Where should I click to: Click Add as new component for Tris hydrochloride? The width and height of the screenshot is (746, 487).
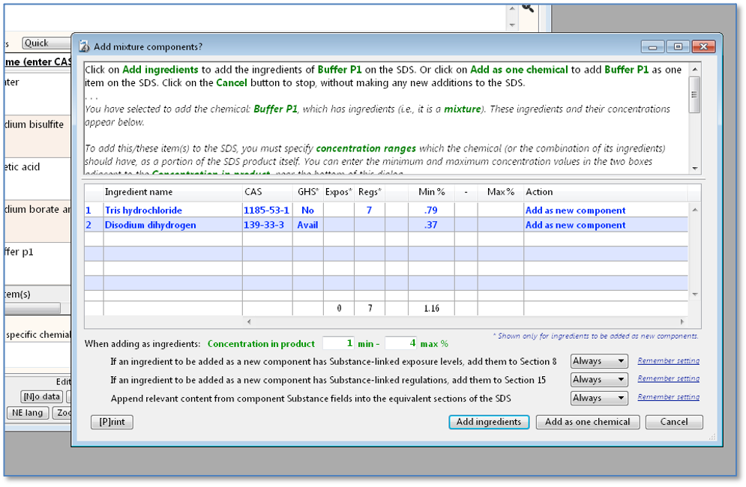[x=575, y=211]
